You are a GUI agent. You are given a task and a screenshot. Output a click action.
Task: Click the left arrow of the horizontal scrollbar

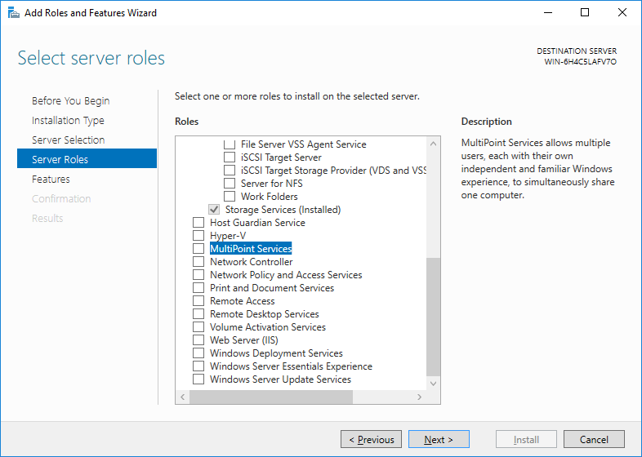click(x=183, y=397)
